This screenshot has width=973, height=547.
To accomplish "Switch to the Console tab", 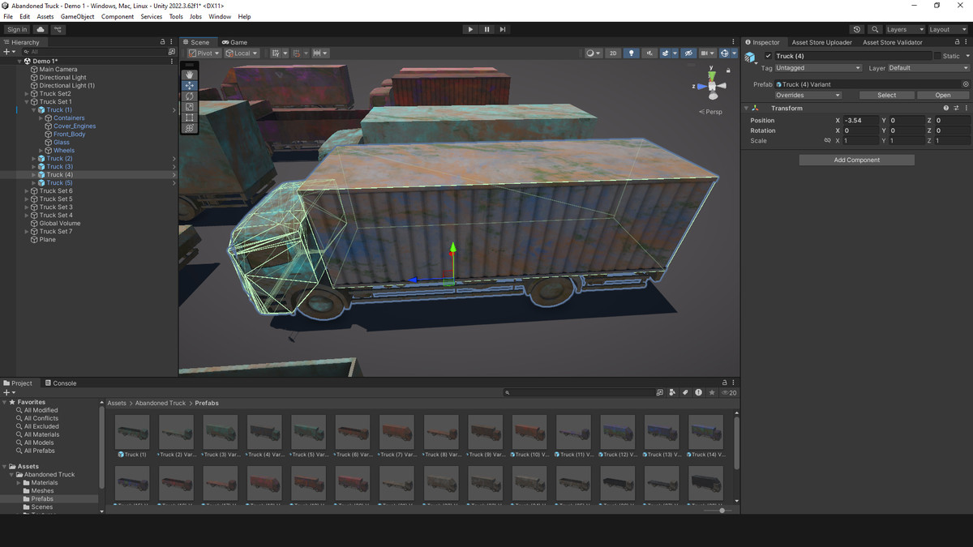I will point(61,383).
